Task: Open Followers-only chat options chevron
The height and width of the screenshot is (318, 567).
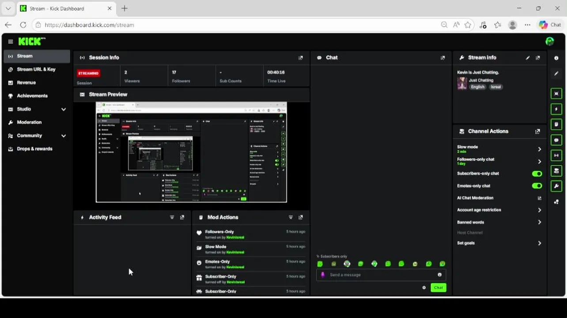Action: (539, 162)
